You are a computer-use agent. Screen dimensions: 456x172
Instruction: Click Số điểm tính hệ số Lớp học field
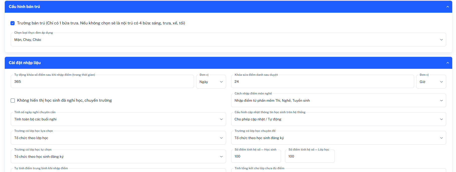pyautogui.click(x=310, y=156)
